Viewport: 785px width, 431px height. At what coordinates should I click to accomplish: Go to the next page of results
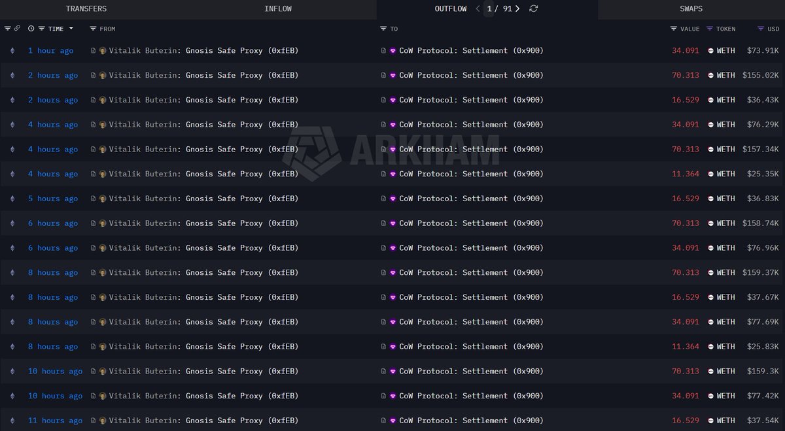click(517, 8)
